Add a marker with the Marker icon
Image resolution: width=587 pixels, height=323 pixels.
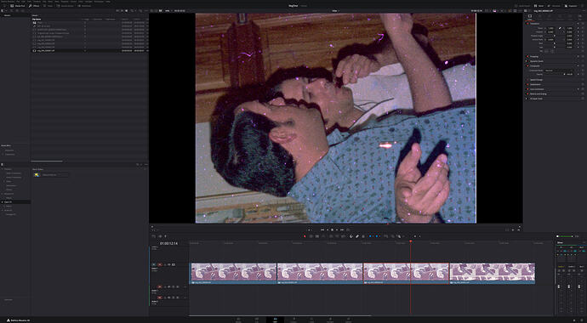click(377, 236)
